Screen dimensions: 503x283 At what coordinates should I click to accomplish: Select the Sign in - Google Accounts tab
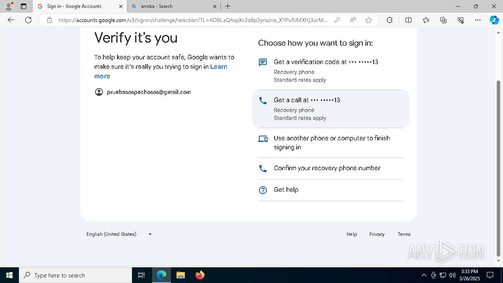pyautogui.click(x=80, y=6)
